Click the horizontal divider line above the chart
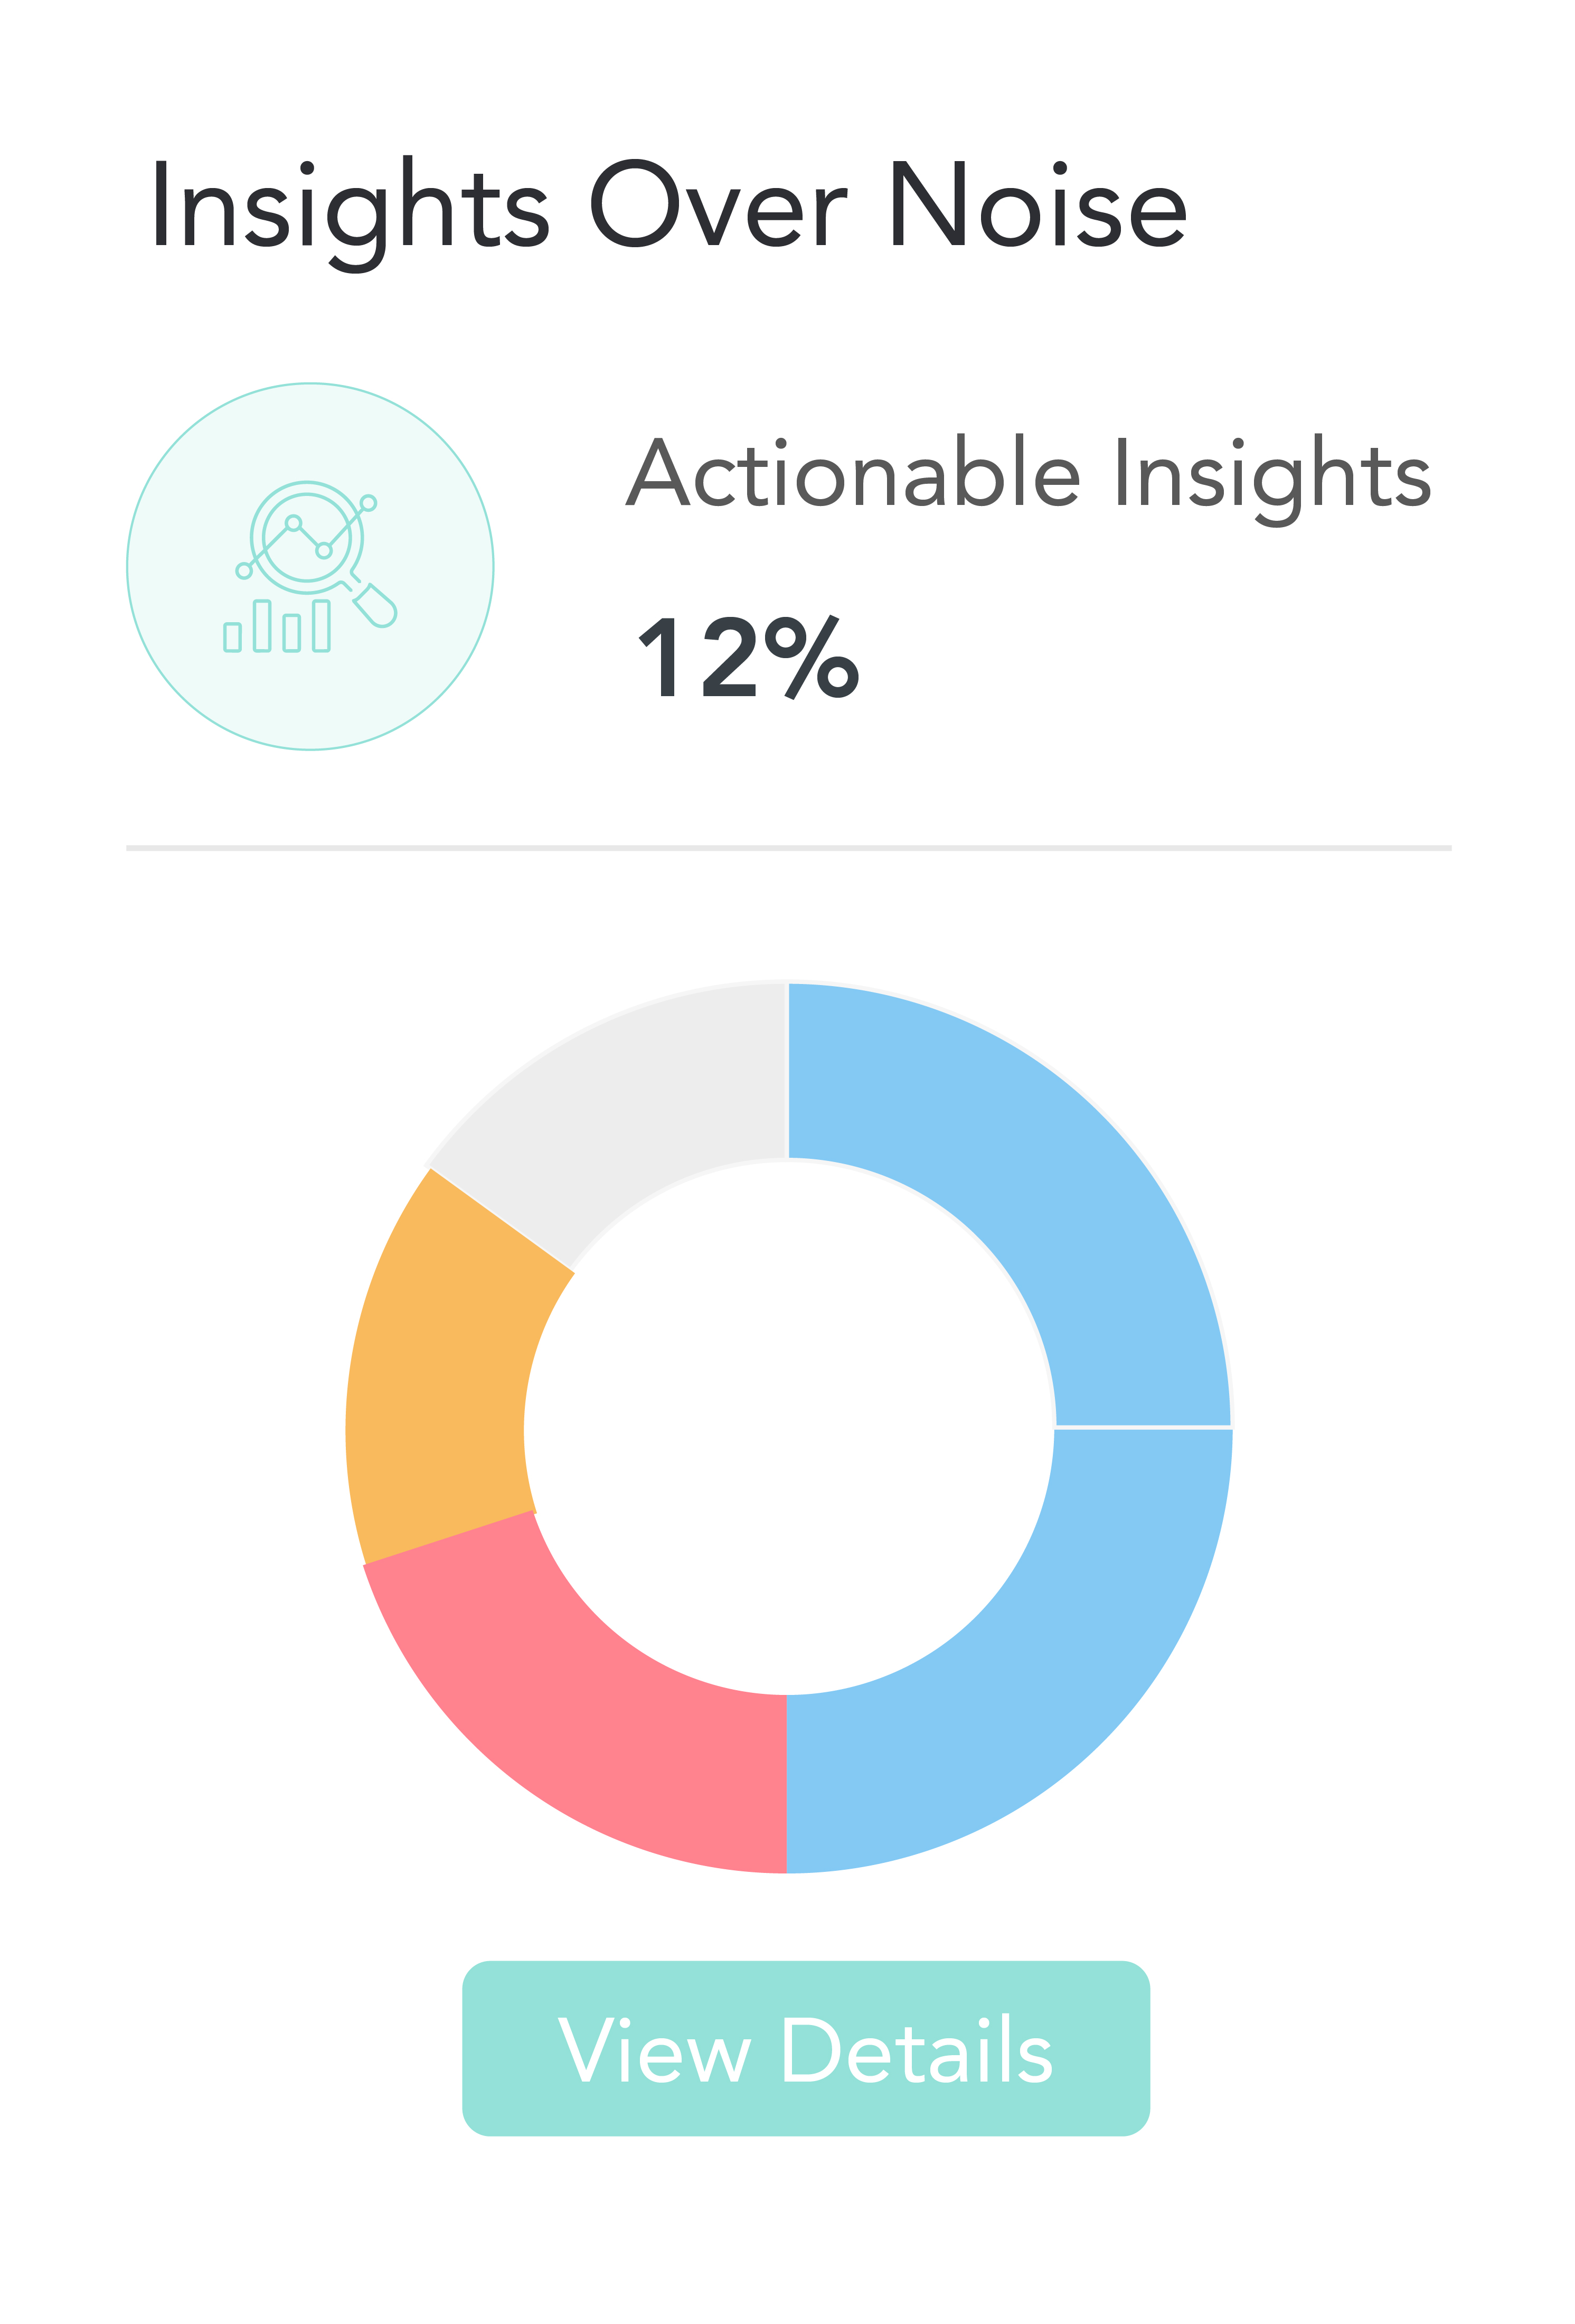The image size is (1575, 2324). pos(788,848)
